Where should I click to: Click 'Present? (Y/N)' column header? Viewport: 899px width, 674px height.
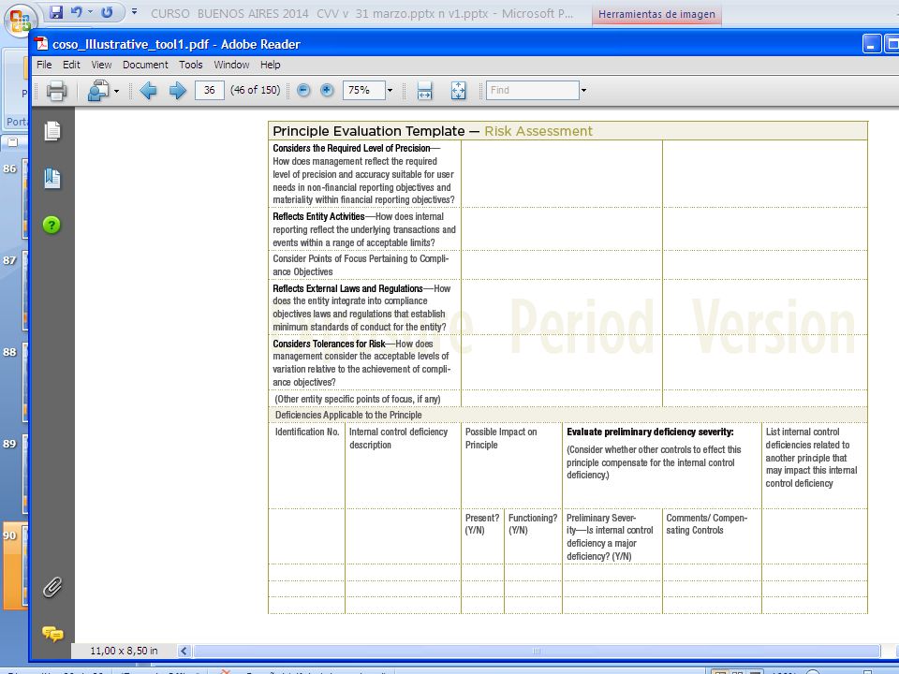point(482,524)
